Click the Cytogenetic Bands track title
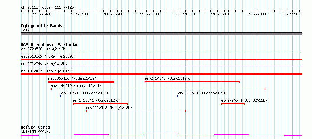Screen dimensions: 312x139 click(x=42, y=26)
